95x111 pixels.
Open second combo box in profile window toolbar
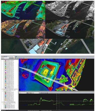36,93
